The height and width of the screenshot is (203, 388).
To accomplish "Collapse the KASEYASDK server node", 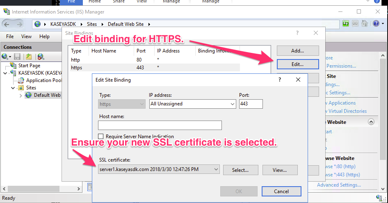I will [x=5, y=73].
